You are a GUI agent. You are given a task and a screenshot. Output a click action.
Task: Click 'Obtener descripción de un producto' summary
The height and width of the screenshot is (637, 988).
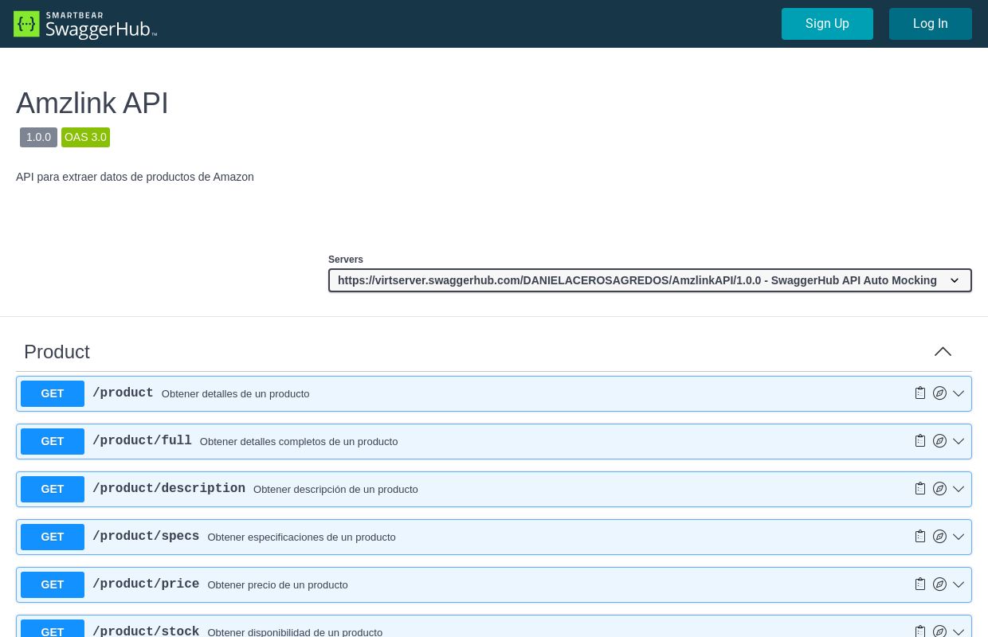335,490
